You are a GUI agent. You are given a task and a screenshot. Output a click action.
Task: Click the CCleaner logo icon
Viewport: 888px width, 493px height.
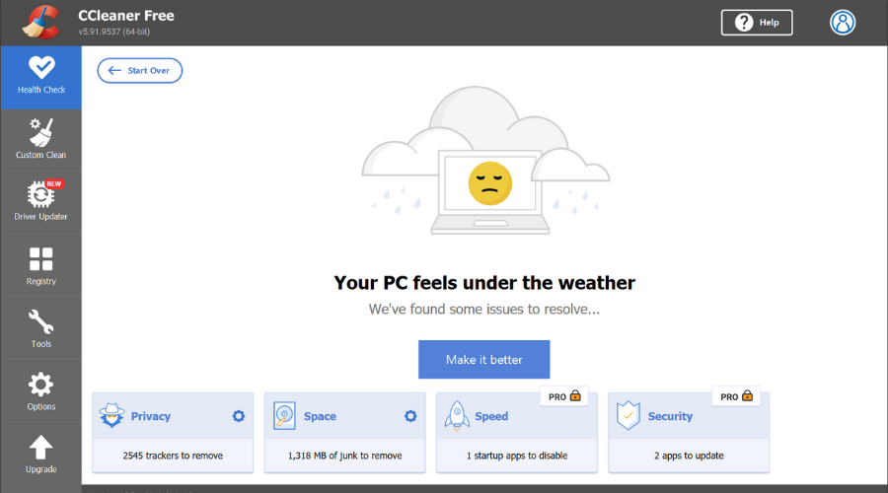pos(40,22)
